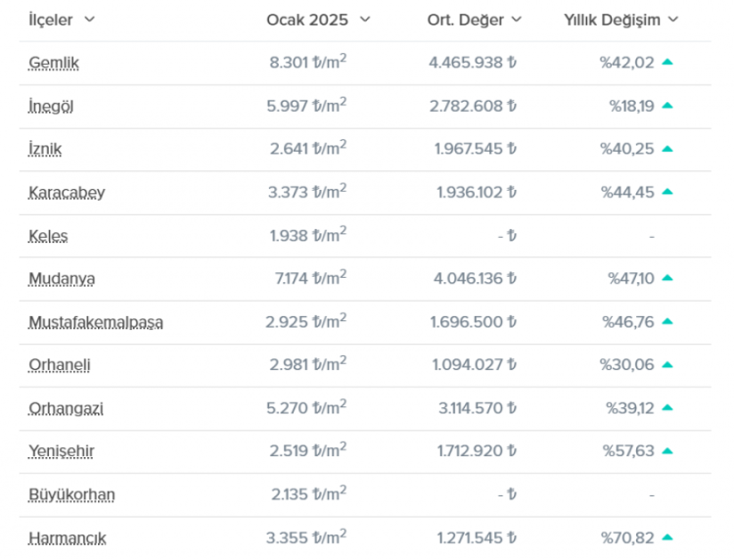Open the Gemlik district link

pos(54,63)
